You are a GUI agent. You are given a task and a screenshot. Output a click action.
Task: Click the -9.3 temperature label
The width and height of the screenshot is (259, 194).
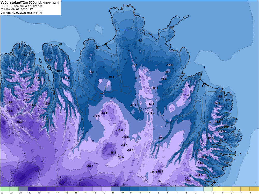coord(140,40)
